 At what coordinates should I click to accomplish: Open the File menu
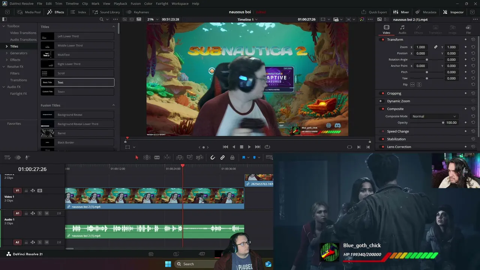coord(39,4)
